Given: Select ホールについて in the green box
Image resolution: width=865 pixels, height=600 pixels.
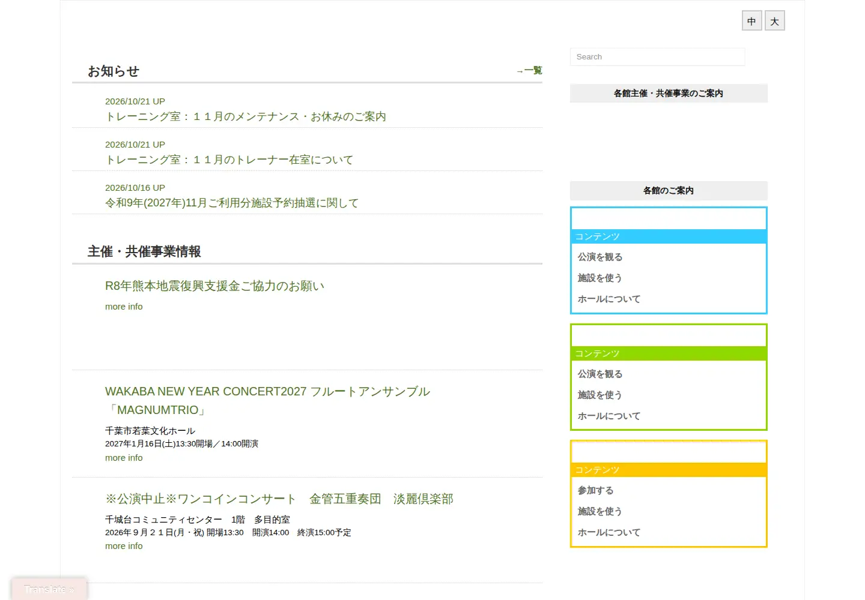Looking at the screenshot, I should (x=609, y=416).
